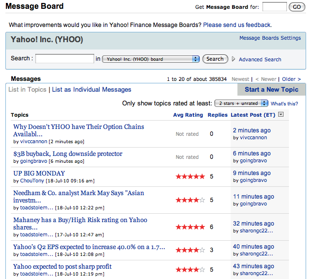Click the star rating of the Q2 EPS topic

(x=190, y=250)
